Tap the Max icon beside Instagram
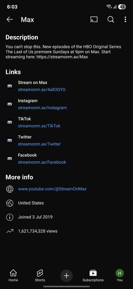 (x=10, y=104)
